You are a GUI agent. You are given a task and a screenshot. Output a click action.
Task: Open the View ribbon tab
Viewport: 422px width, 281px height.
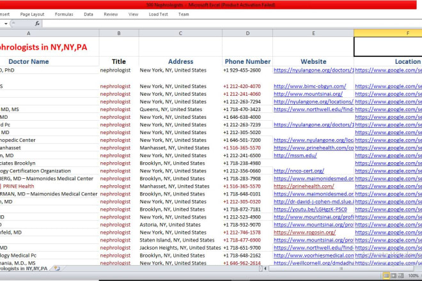coord(133,14)
